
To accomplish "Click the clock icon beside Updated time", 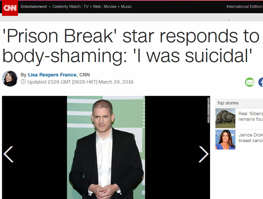I will (23, 82).
